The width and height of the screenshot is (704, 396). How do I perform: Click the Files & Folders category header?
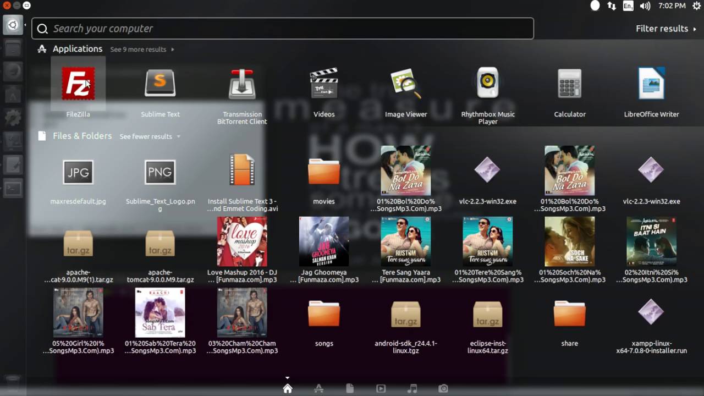coord(82,136)
